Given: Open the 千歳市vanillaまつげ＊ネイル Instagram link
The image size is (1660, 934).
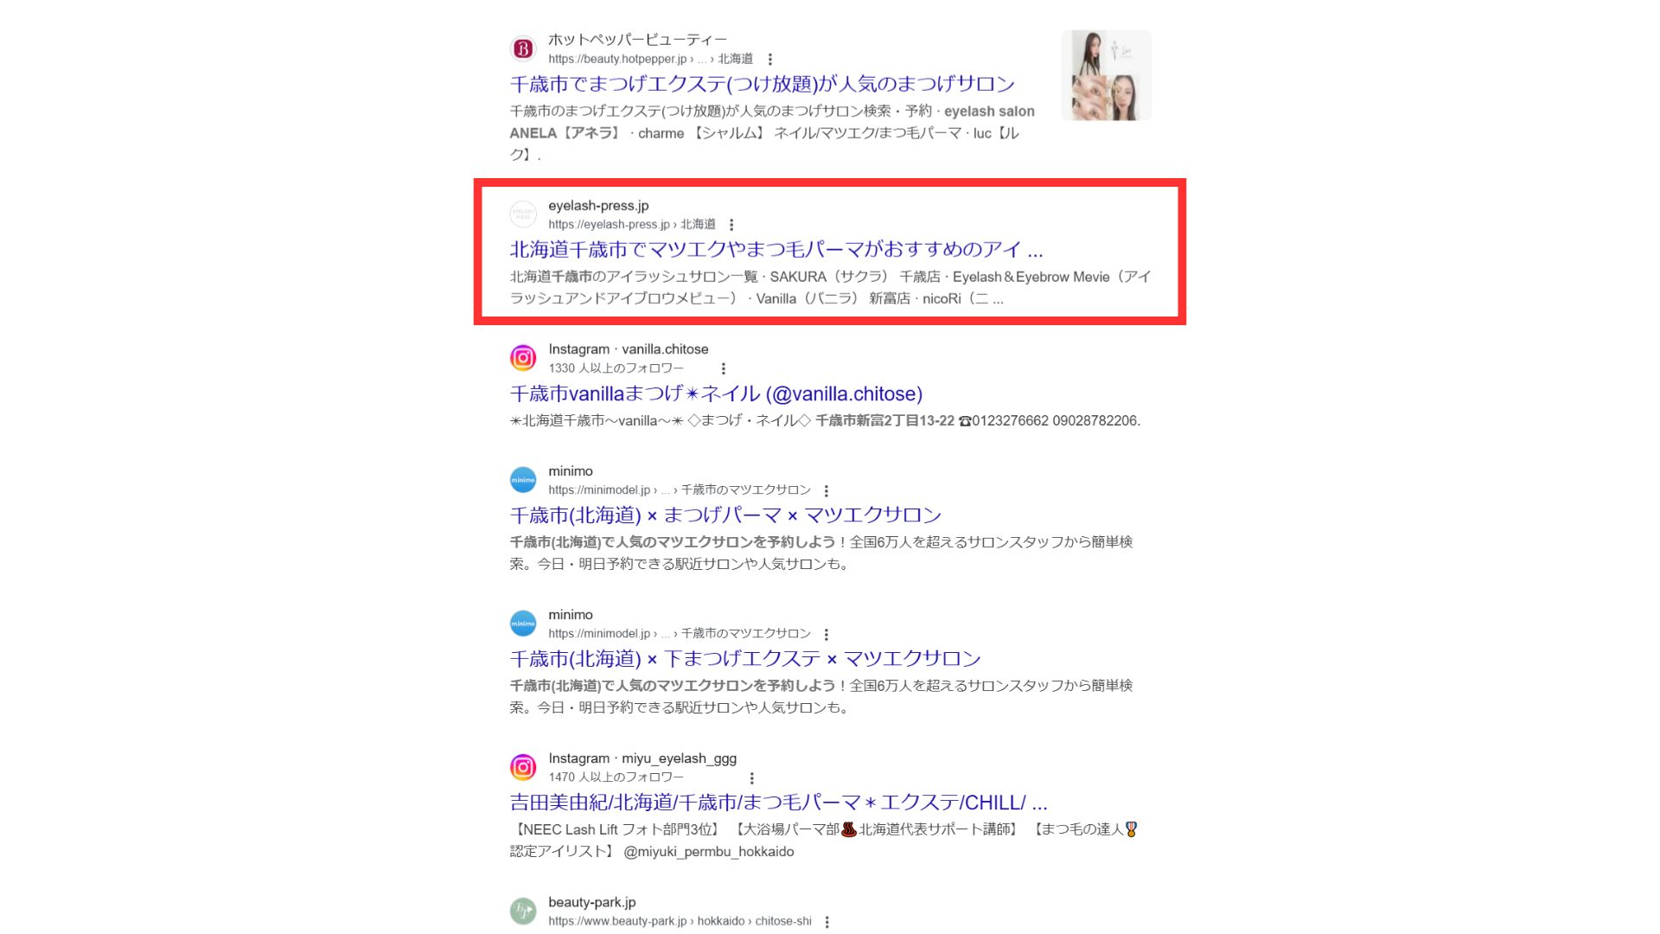Looking at the screenshot, I should pos(716,393).
